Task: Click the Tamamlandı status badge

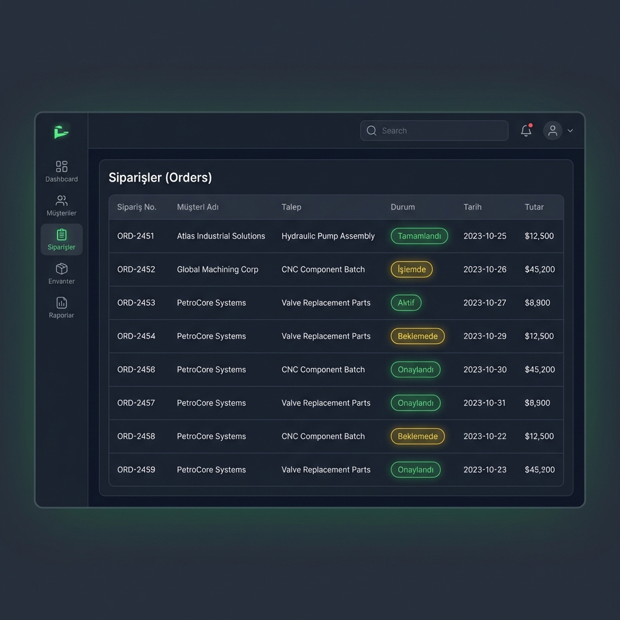Action: pos(419,236)
